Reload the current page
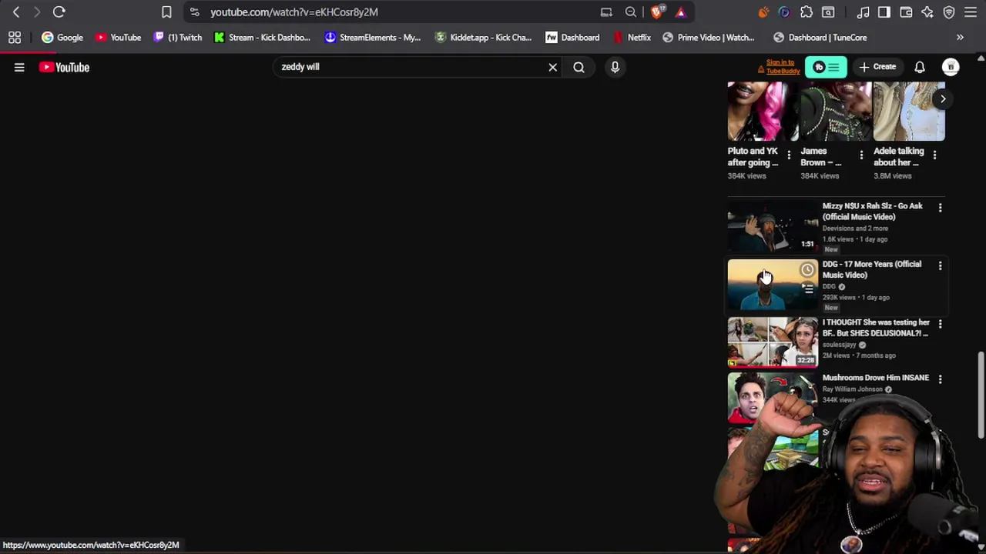Image resolution: width=986 pixels, height=554 pixels. 59,12
